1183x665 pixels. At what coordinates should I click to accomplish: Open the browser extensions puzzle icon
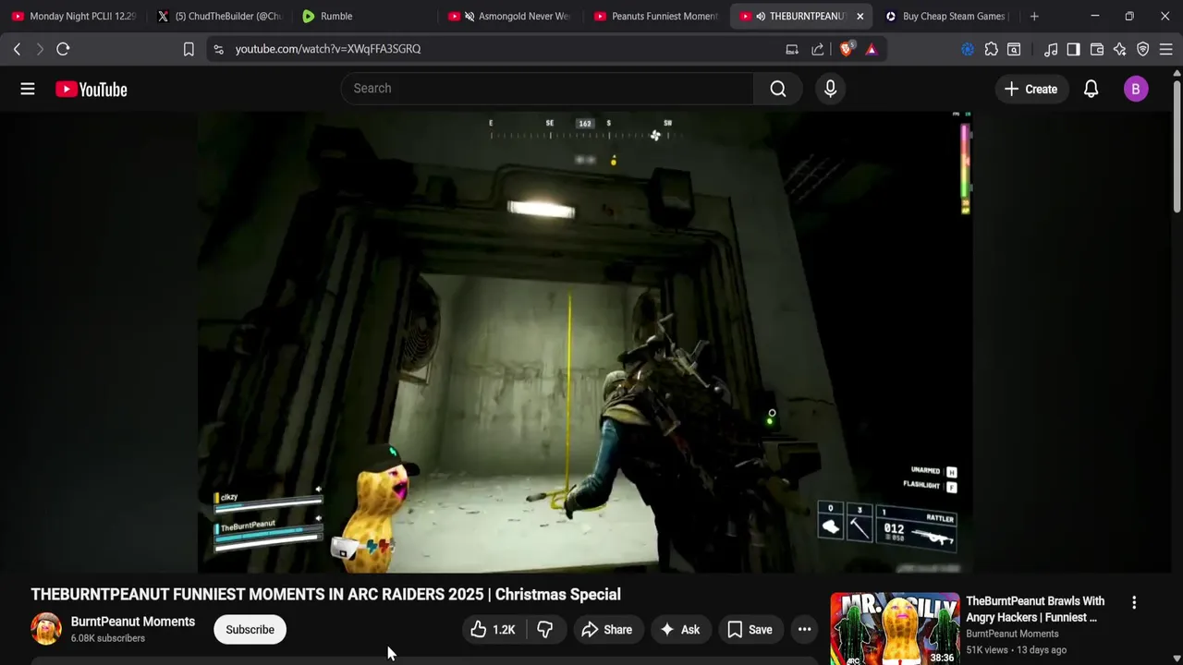pos(992,49)
